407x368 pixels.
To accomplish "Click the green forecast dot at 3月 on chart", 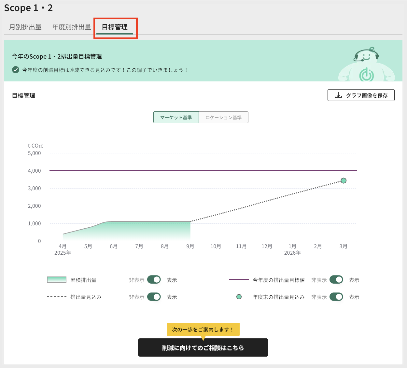I will 344,180.
